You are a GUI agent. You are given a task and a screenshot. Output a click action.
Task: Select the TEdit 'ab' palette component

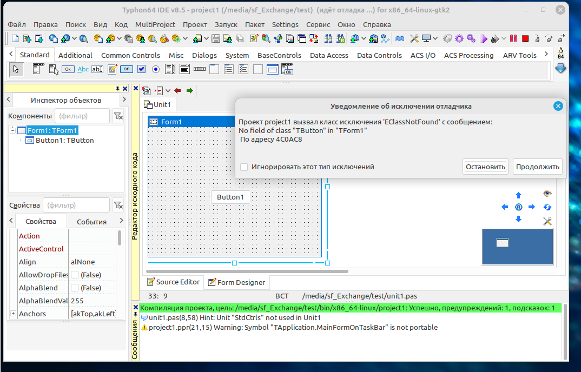click(x=97, y=69)
